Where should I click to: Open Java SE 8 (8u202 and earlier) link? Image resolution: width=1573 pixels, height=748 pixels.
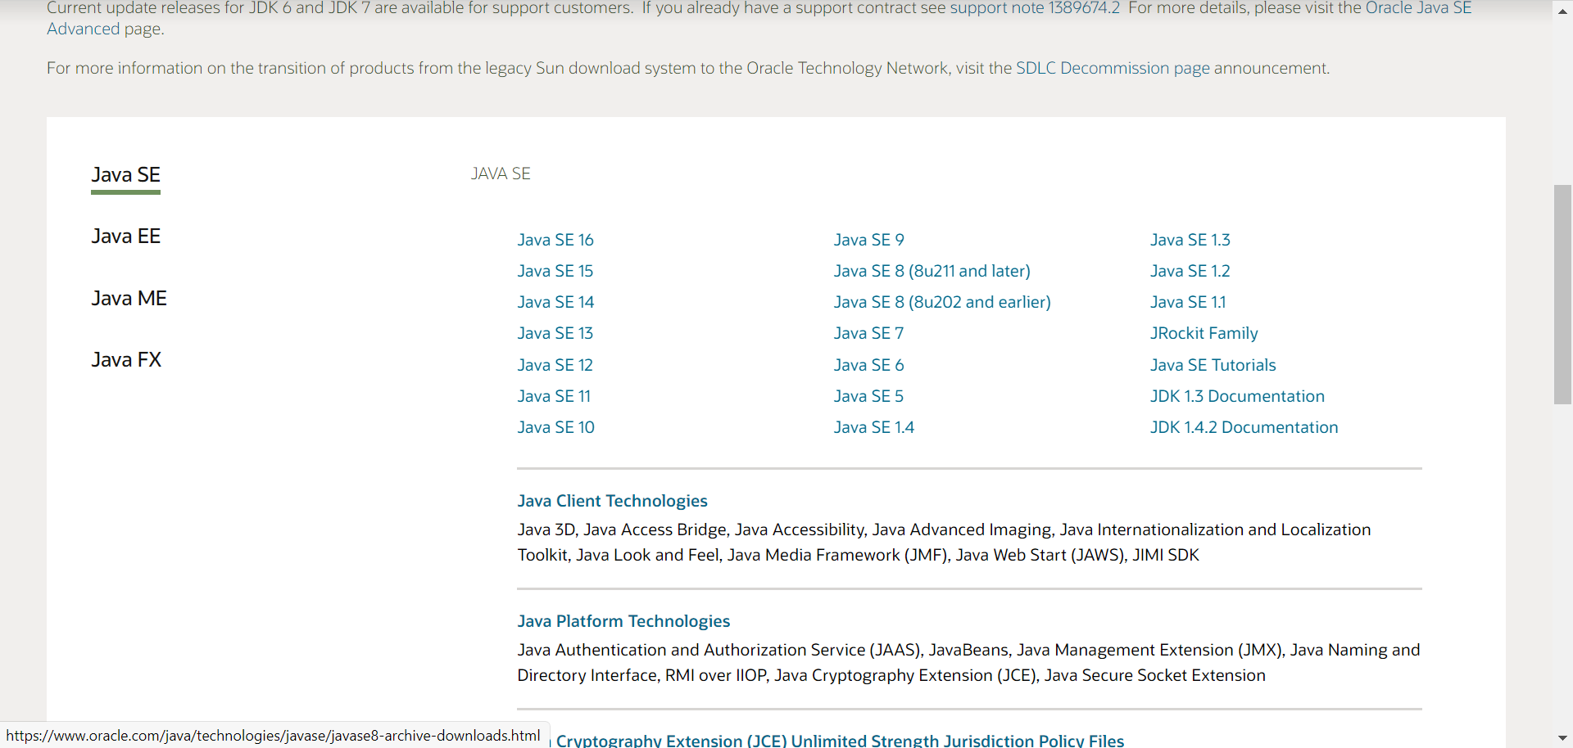pos(942,302)
